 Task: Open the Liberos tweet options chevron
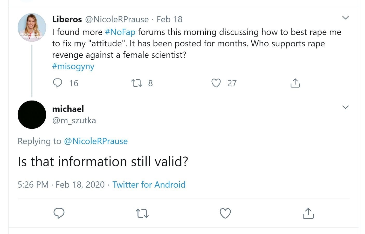[x=345, y=18]
